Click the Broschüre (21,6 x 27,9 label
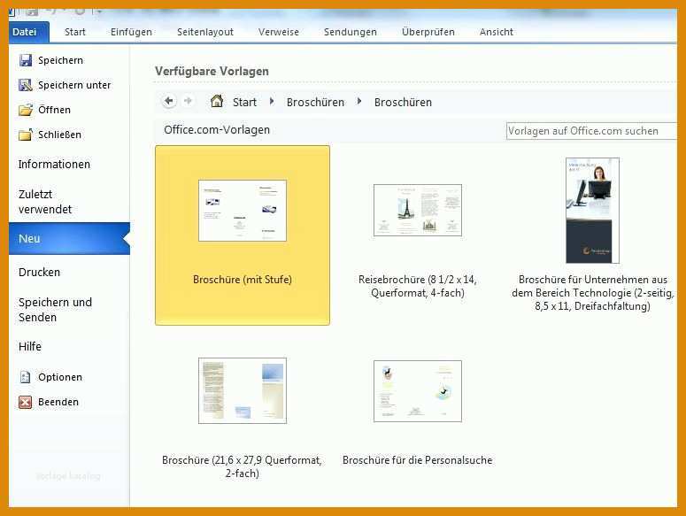686x516 pixels. point(242,466)
